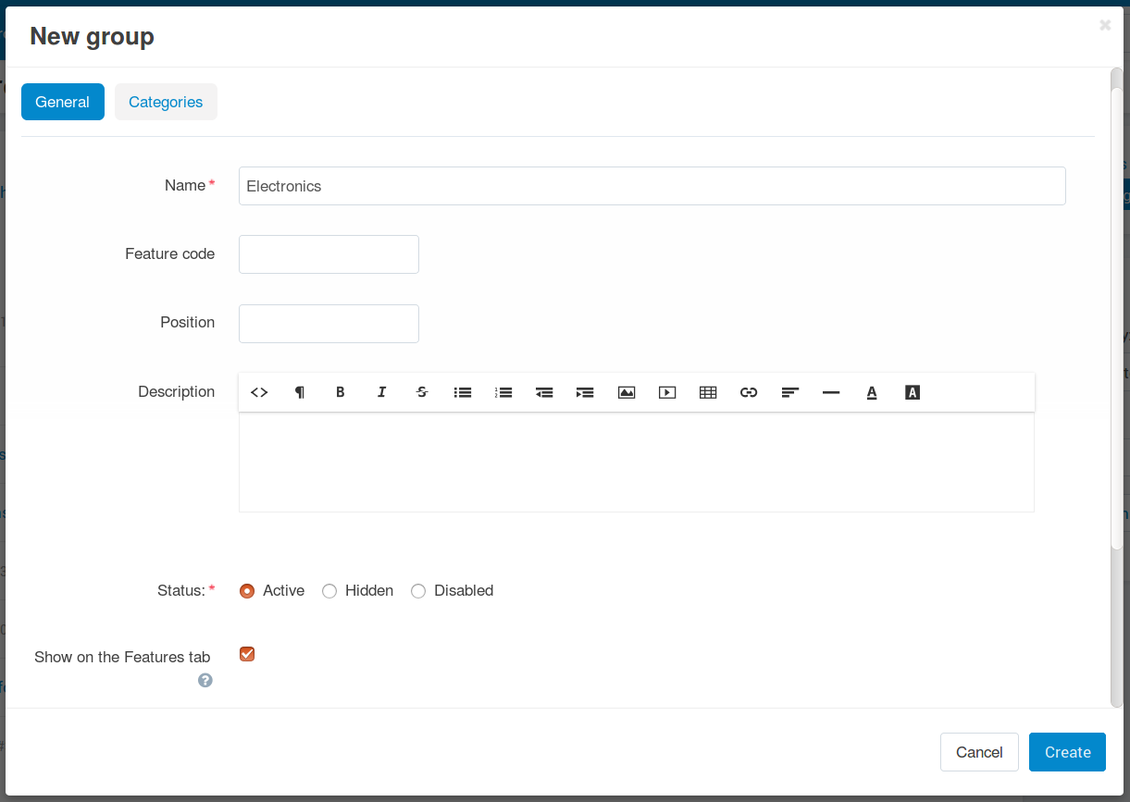The width and height of the screenshot is (1130, 802).
Task: Open text background color picker
Action: [913, 392]
